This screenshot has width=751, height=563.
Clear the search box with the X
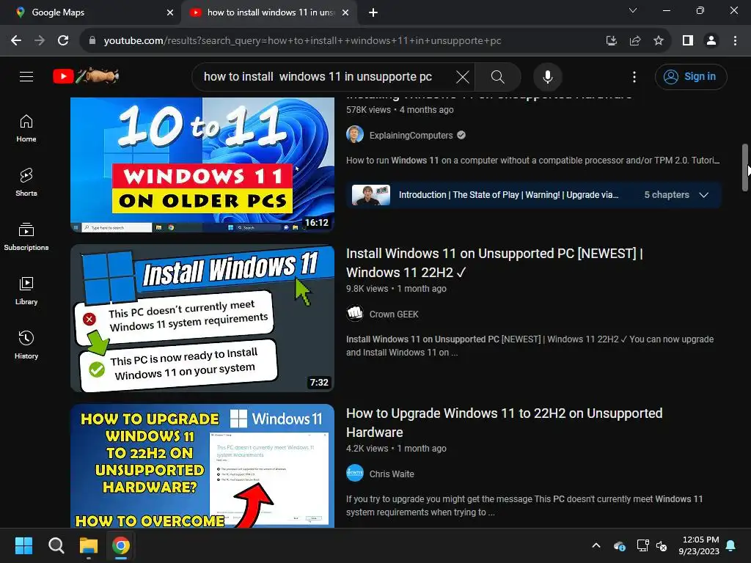coord(462,76)
